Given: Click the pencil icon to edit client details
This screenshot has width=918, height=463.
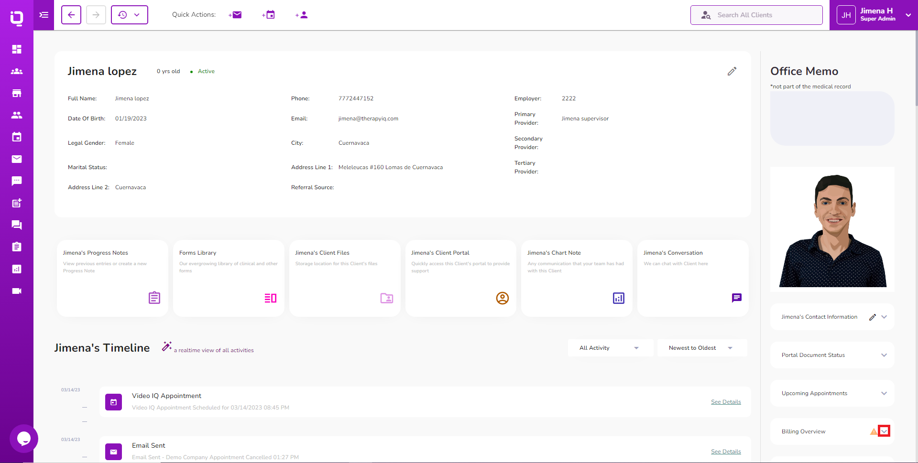Looking at the screenshot, I should pyautogui.click(x=732, y=71).
